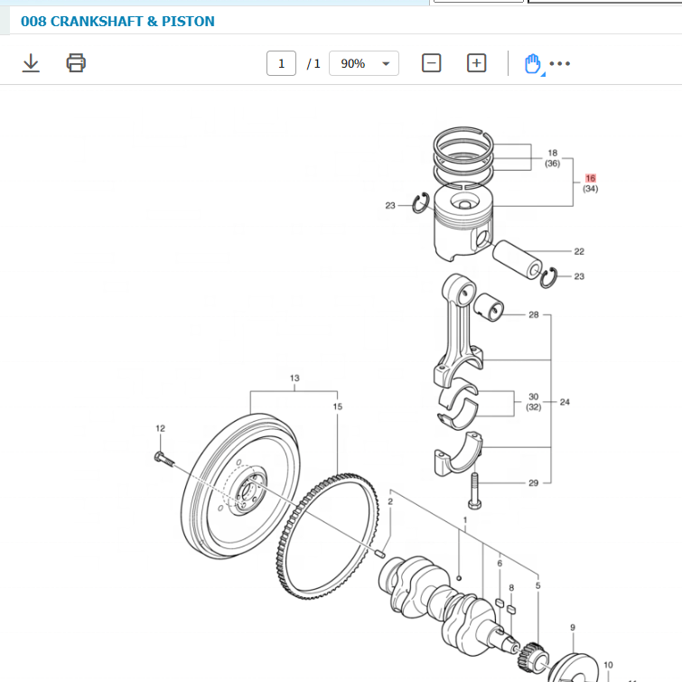This screenshot has width=682, height=682.
Task: Select part number 28 bushing label
Action: (x=533, y=315)
